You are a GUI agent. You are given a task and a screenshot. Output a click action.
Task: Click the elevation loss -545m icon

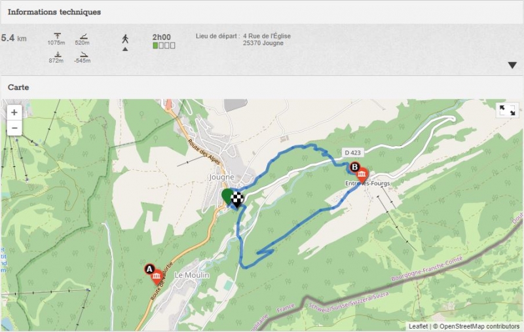pos(83,54)
